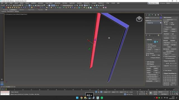Open the Graph Editors menu
The height and width of the screenshot is (100, 179).
(49, 3)
